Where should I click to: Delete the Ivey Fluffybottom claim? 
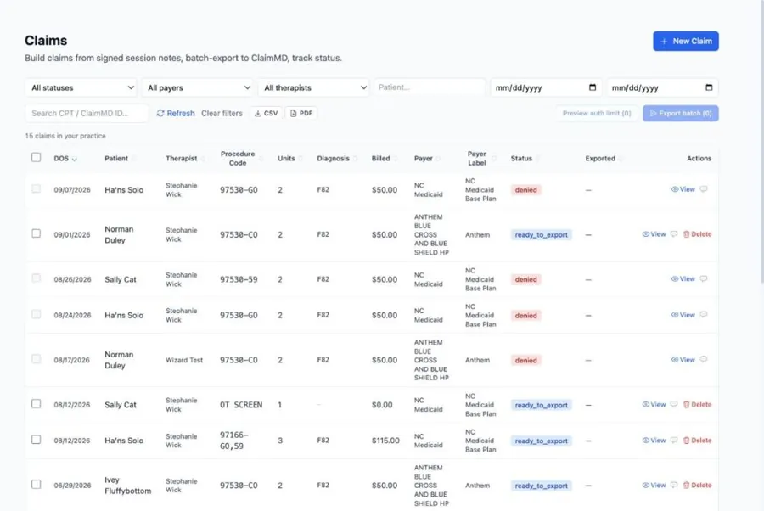(697, 486)
